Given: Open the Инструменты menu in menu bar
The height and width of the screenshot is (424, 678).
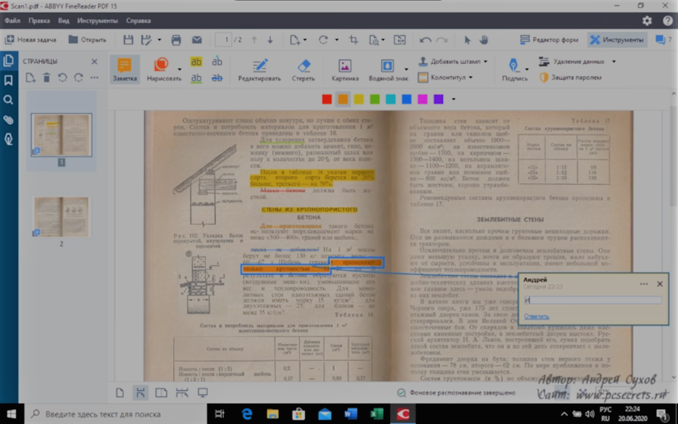Looking at the screenshot, I should (98, 20).
